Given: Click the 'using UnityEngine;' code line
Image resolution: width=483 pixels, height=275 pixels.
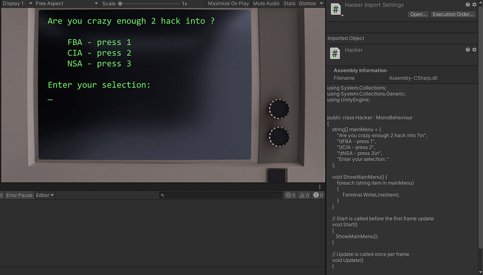Looking at the screenshot, I should 349,100.
